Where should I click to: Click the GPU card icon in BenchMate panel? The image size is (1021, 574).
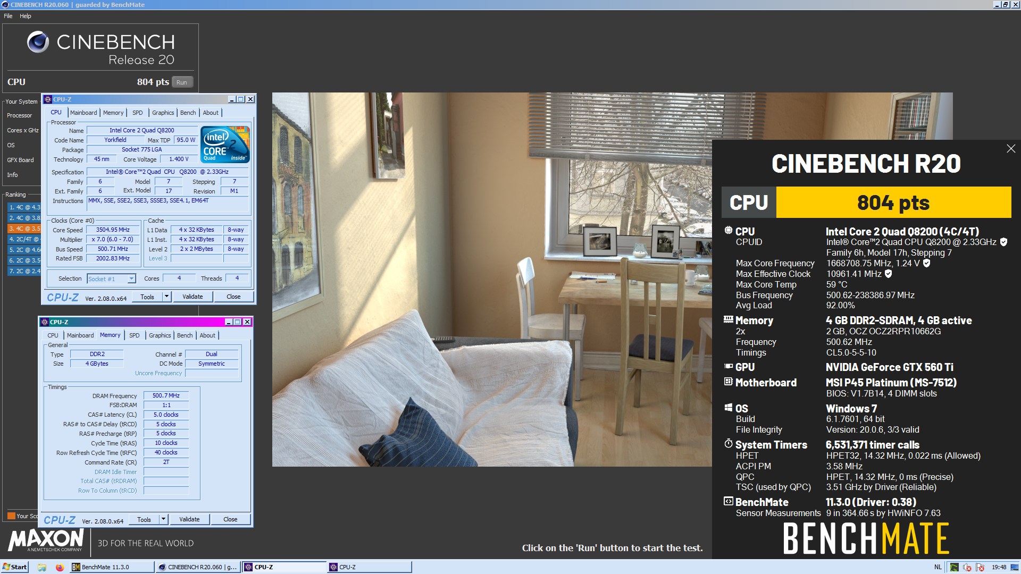tap(728, 366)
